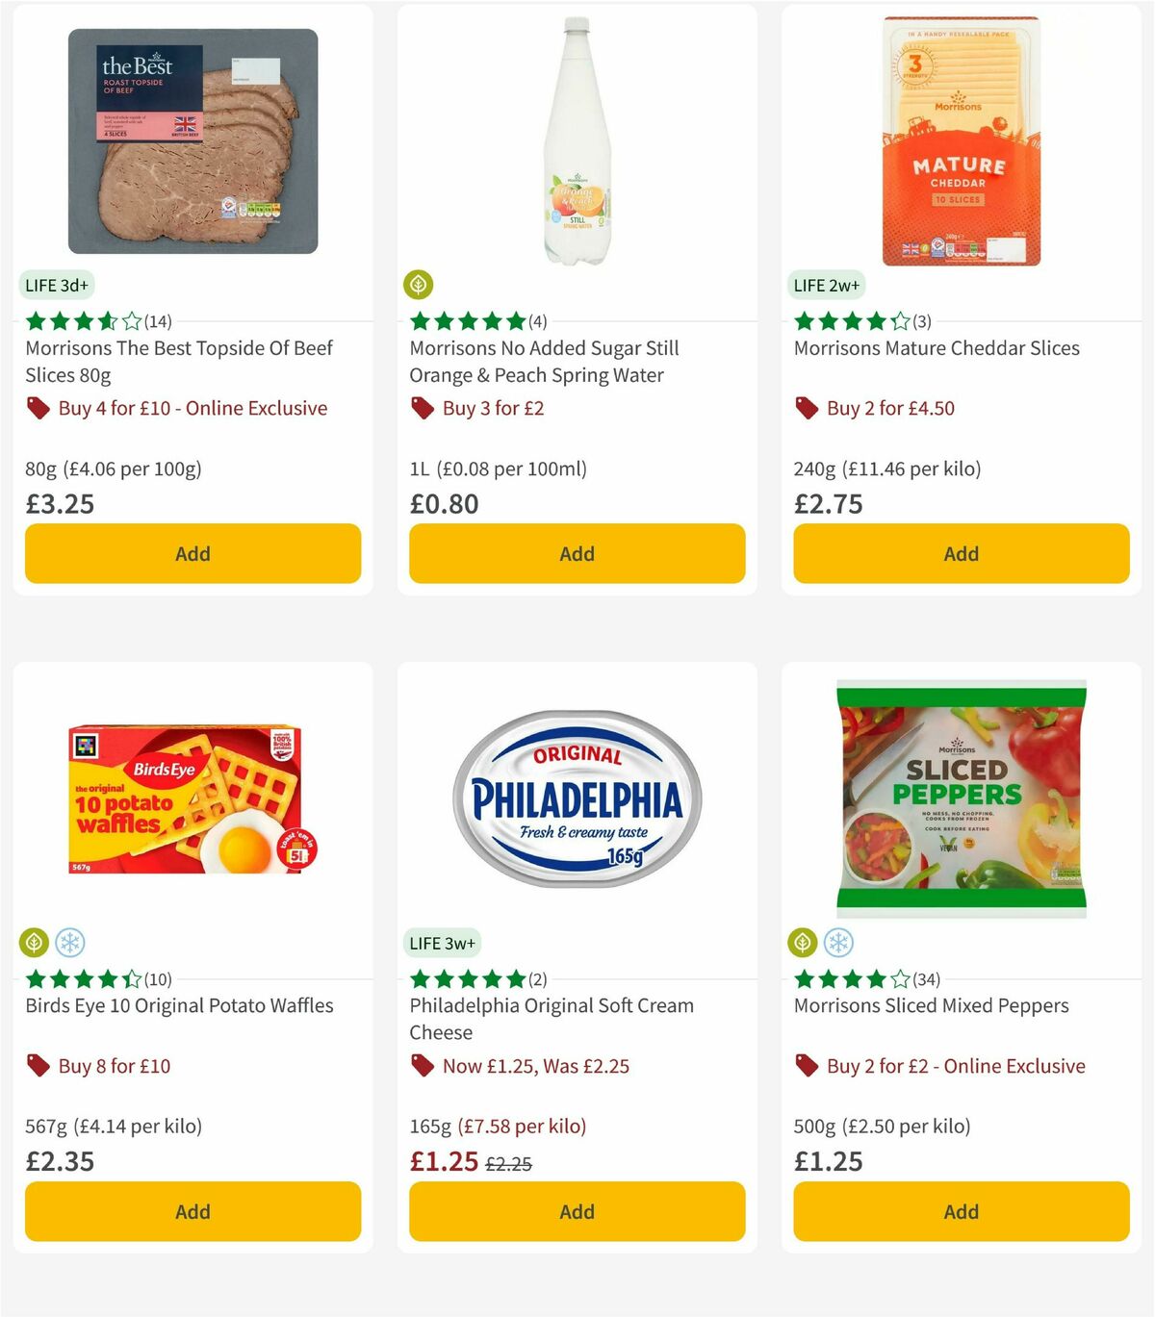Image resolution: width=1155 pixels, height=1317 pixels.
Task: Click the snowflake frozen icon on Birds Eye waffles
Action: 71,943
